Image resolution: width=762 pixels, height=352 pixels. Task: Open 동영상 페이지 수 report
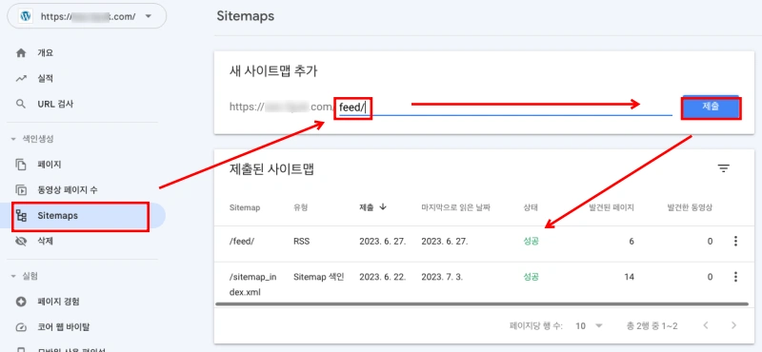point(68,190)
